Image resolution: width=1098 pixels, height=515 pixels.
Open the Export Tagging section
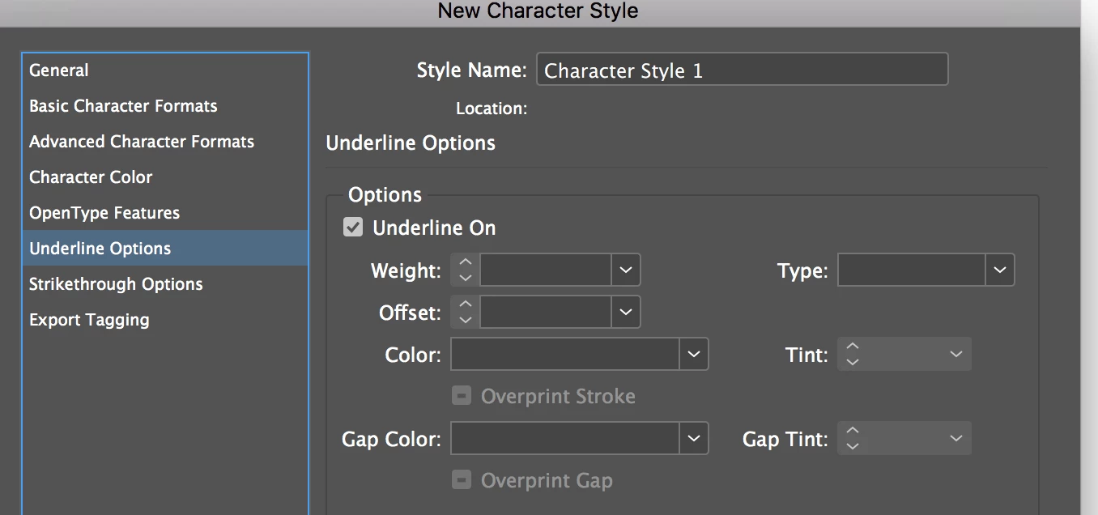click(89, 320)
